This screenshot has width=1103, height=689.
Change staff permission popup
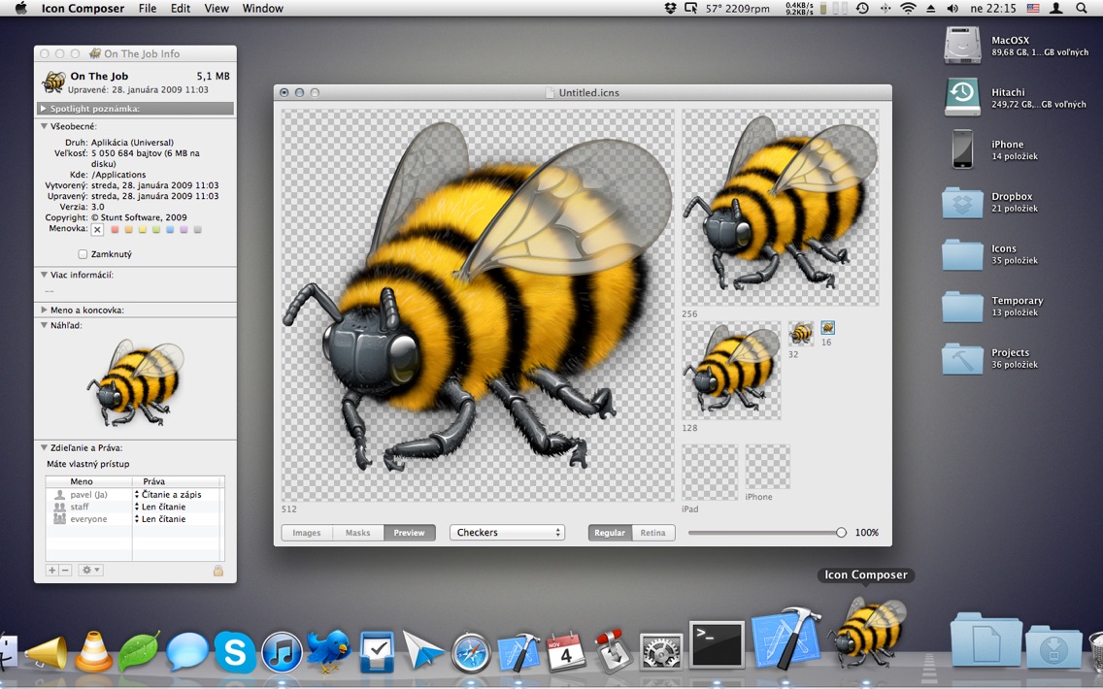pos(160,507)
